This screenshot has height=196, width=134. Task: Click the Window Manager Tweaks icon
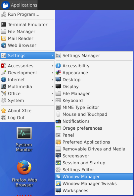58,183
